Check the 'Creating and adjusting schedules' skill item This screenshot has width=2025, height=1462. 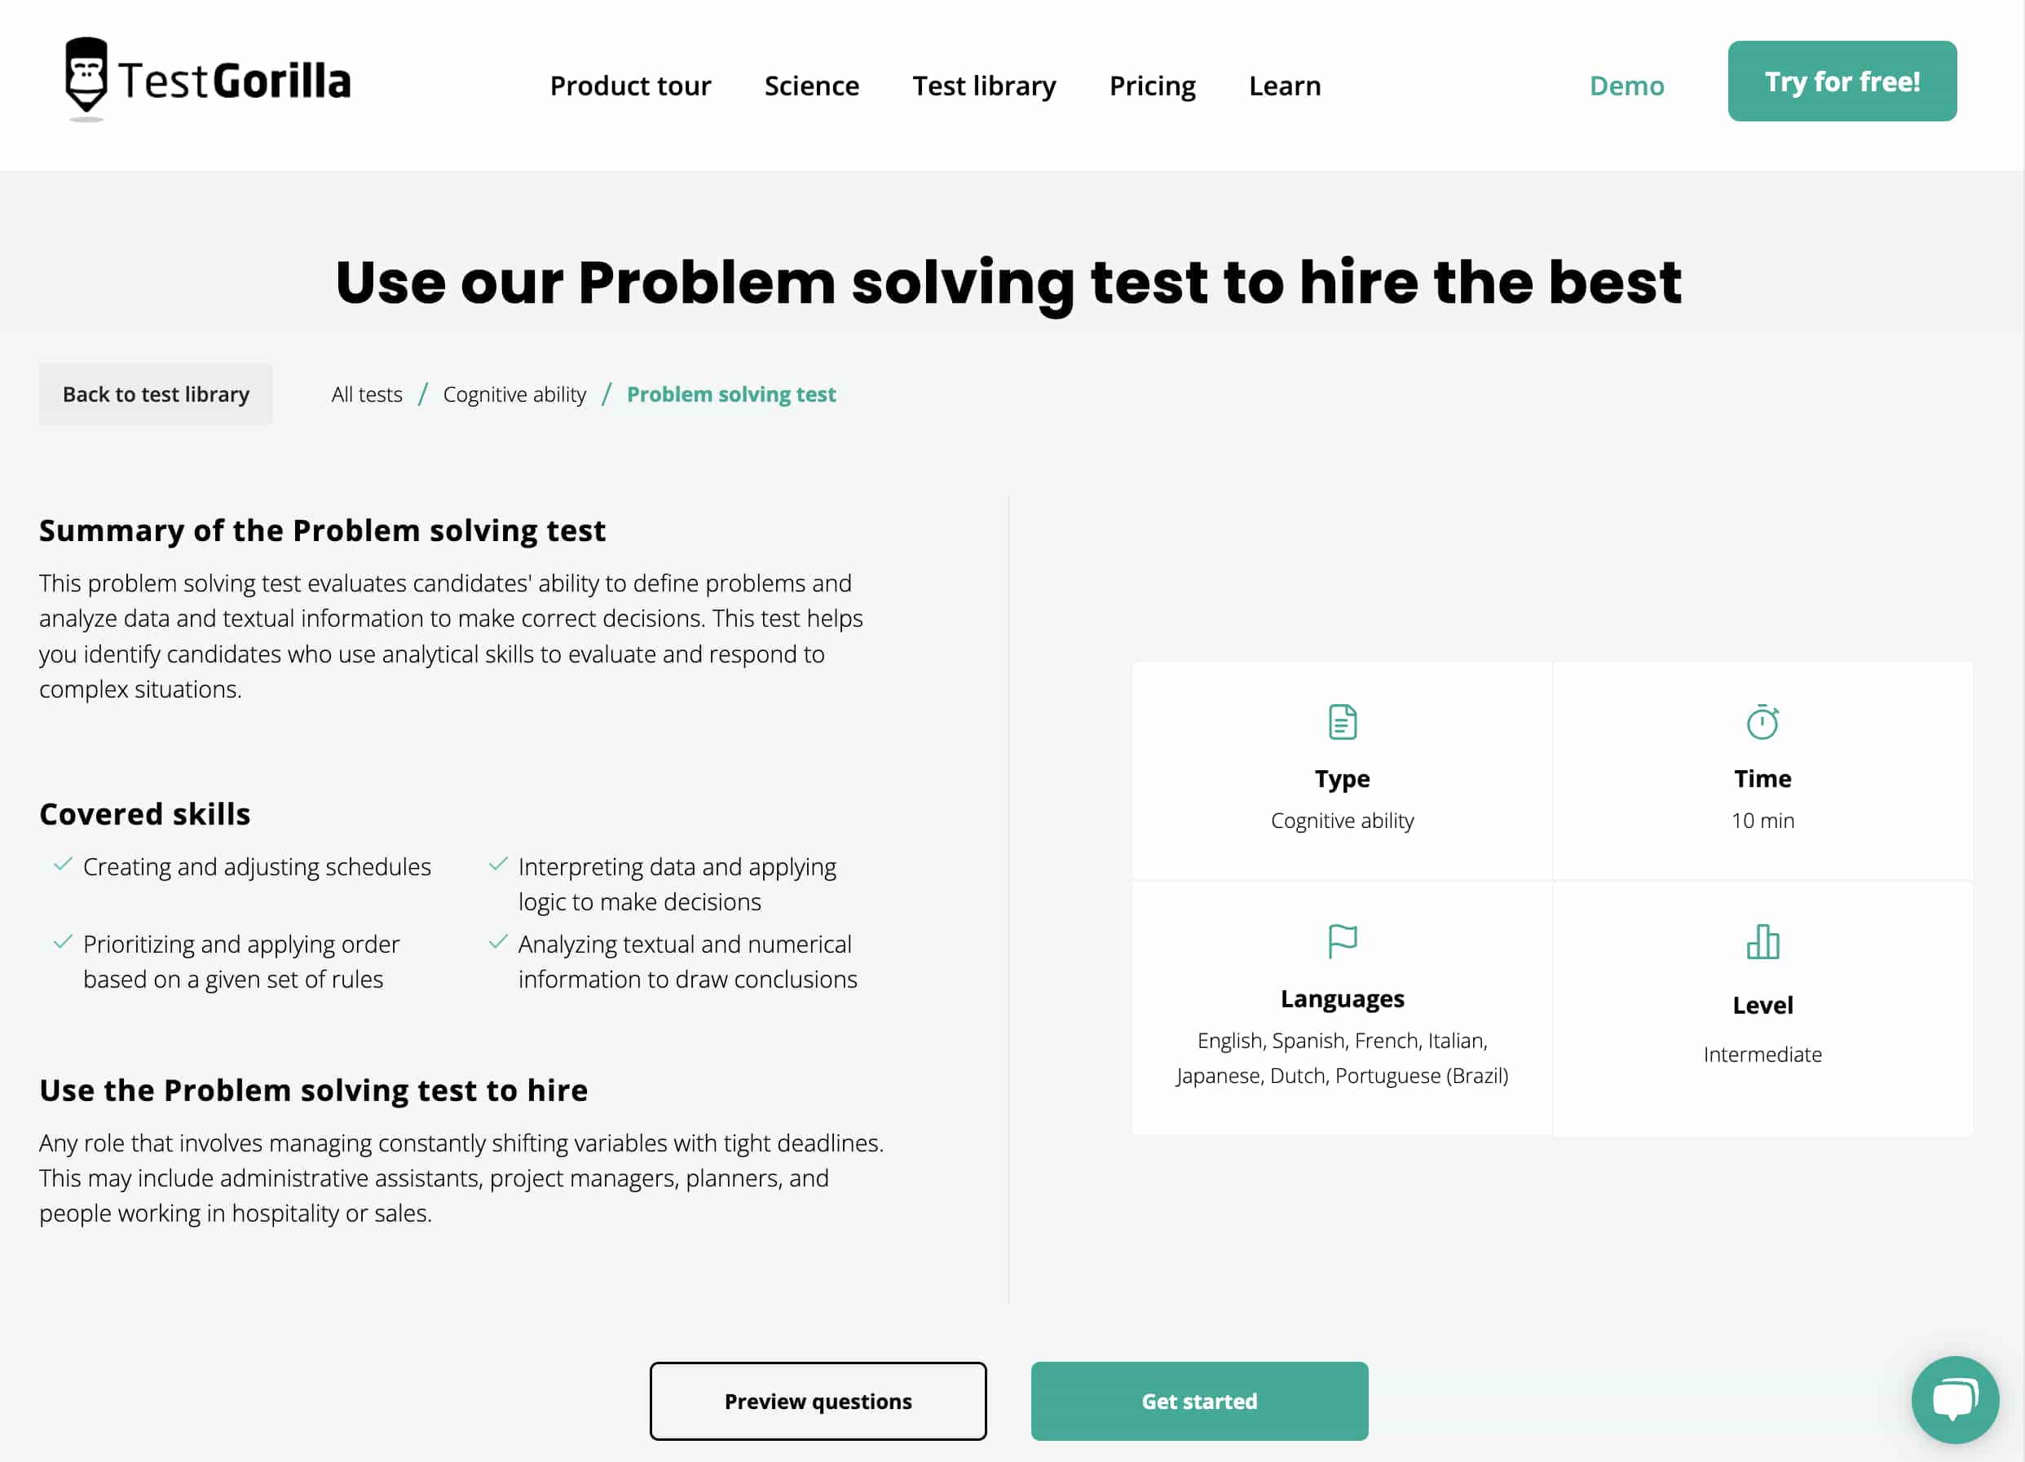(256, 866)
